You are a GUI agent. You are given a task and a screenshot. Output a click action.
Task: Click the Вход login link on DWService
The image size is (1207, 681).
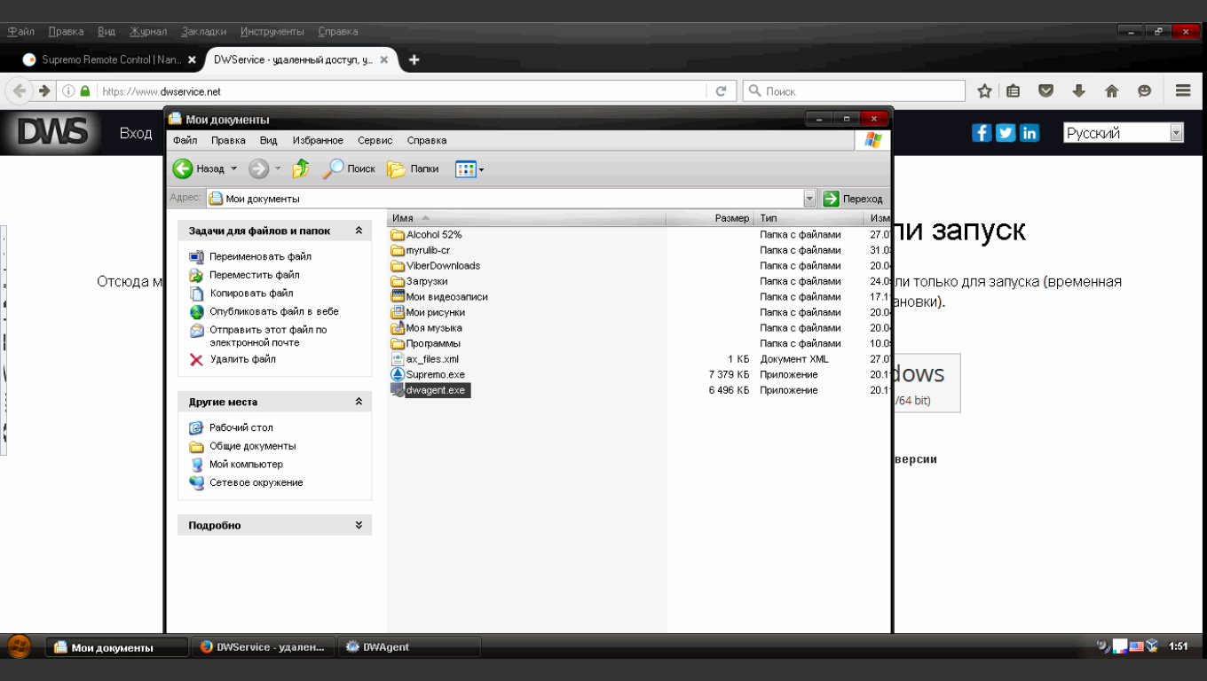tap(136, 133)
